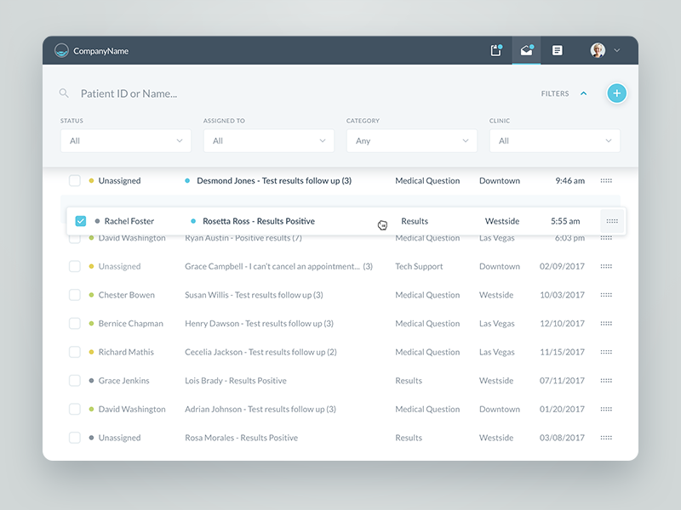Click the blue plus button to add new item
Image resolution: width=681 pixels, height=510 pixels.
616,93
